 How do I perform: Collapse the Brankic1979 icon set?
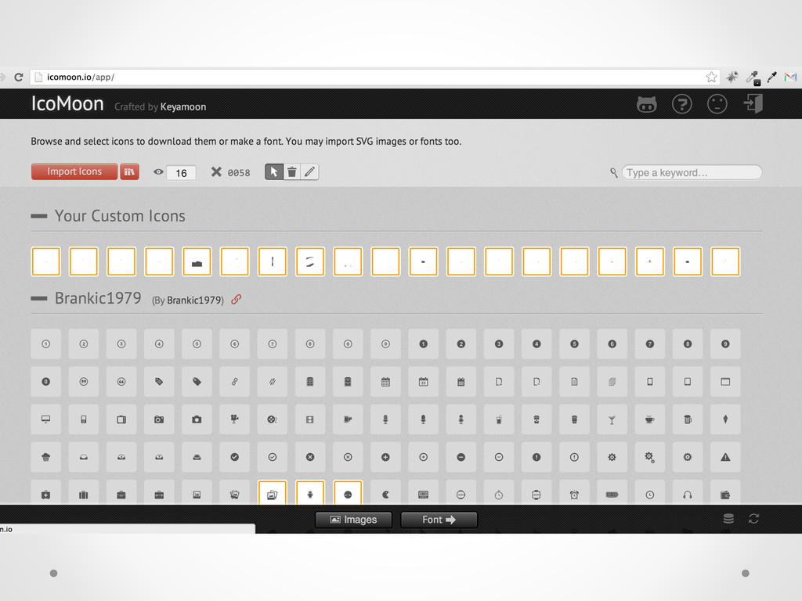(39, 298)
